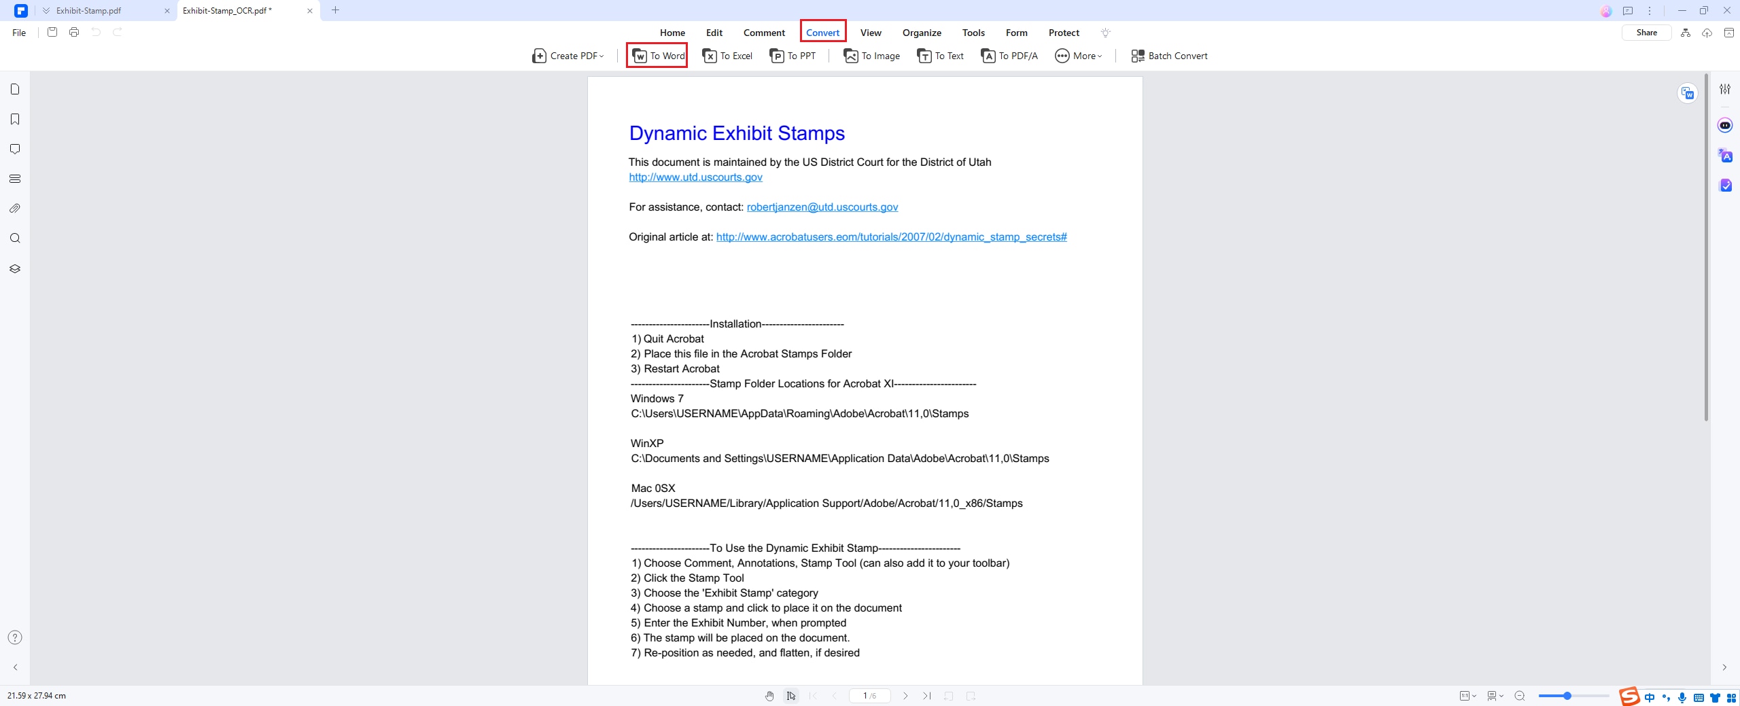The image size is (1740, 706).
Task: Open the acrobatusers dynamic_stamp_secrets link
Action: [x=891, y=237]
